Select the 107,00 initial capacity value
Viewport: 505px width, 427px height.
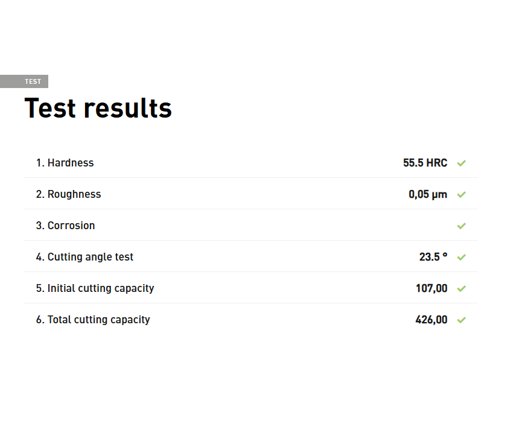pos(431,288)
